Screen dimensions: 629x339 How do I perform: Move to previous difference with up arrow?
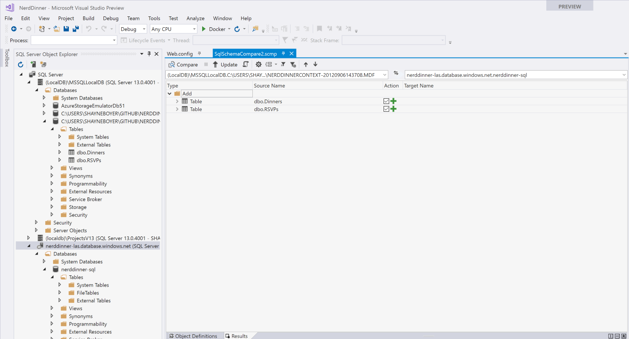[x=306, y=65]
